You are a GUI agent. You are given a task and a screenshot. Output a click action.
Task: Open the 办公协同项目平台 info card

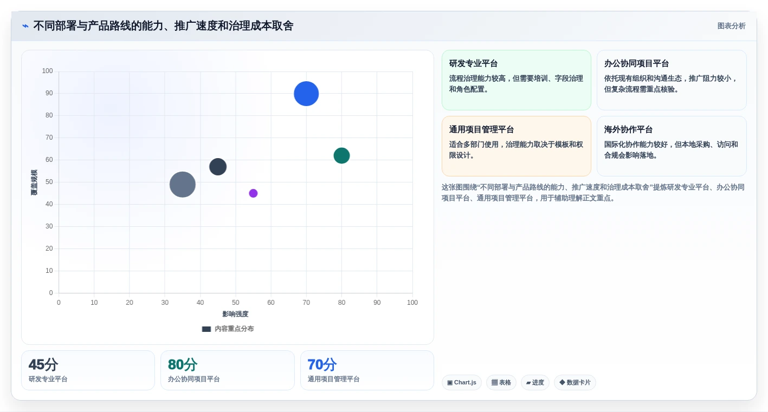[672, 80]
